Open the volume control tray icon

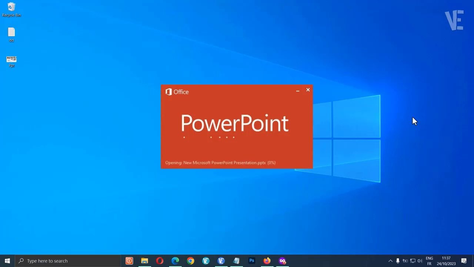(x=420, y=261)
